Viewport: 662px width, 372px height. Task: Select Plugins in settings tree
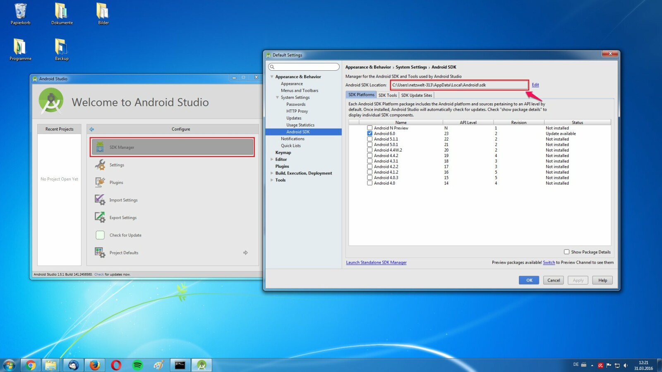tap(282, 167)
